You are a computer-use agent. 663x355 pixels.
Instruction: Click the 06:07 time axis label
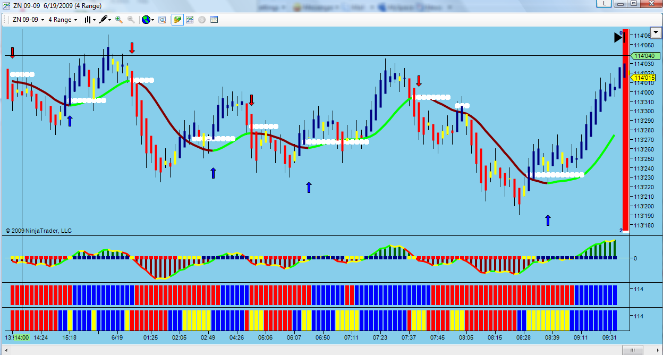tap(294, 337)
